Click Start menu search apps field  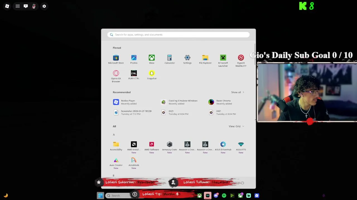pyautogui.click(x=178, y=35)
